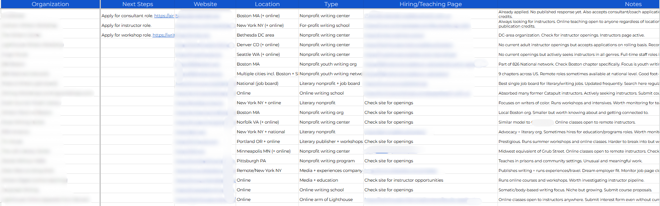This screenshot has width=660, height=206.
Task: Select the Website column header
Action: coord(205,4)
